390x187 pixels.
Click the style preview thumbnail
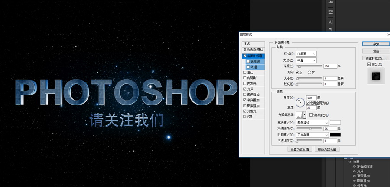[376, 76]
